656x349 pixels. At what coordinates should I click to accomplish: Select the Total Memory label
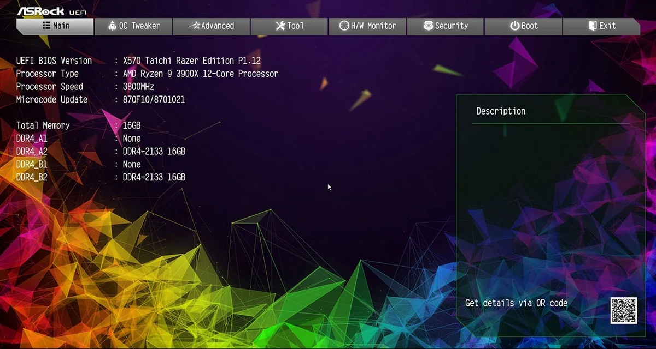coord(43,125)
